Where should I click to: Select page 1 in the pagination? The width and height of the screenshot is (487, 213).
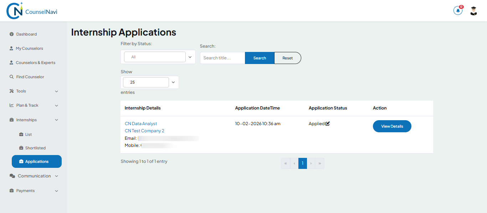coord(302,163)
